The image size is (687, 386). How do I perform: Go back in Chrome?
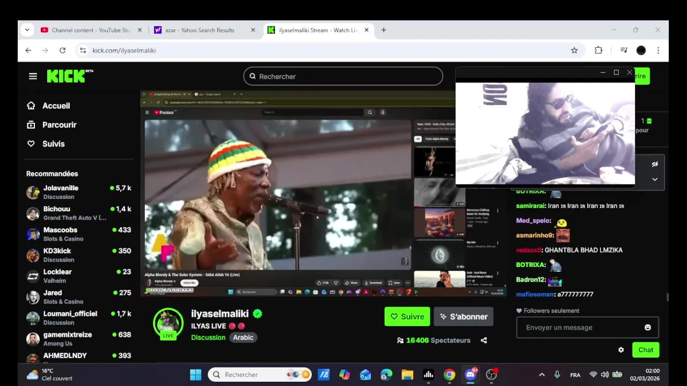(x=28, y=50)
